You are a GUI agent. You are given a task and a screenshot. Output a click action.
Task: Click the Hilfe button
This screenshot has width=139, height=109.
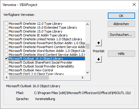coord(121,54)
